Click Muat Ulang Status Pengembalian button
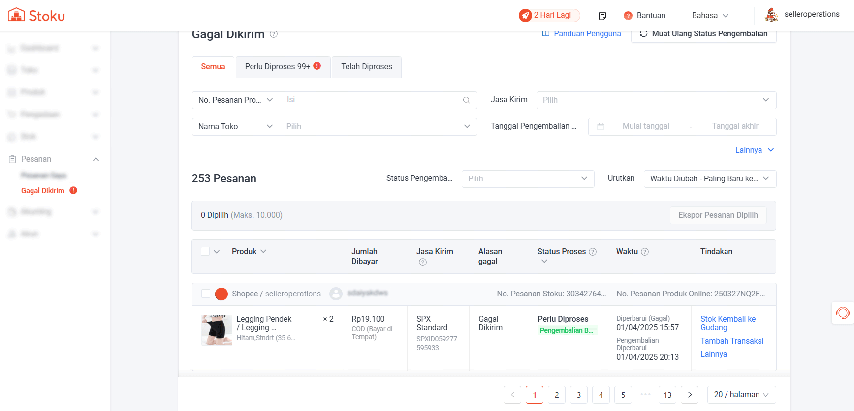This screenshot has width=854, height=411. coord(703,34)
